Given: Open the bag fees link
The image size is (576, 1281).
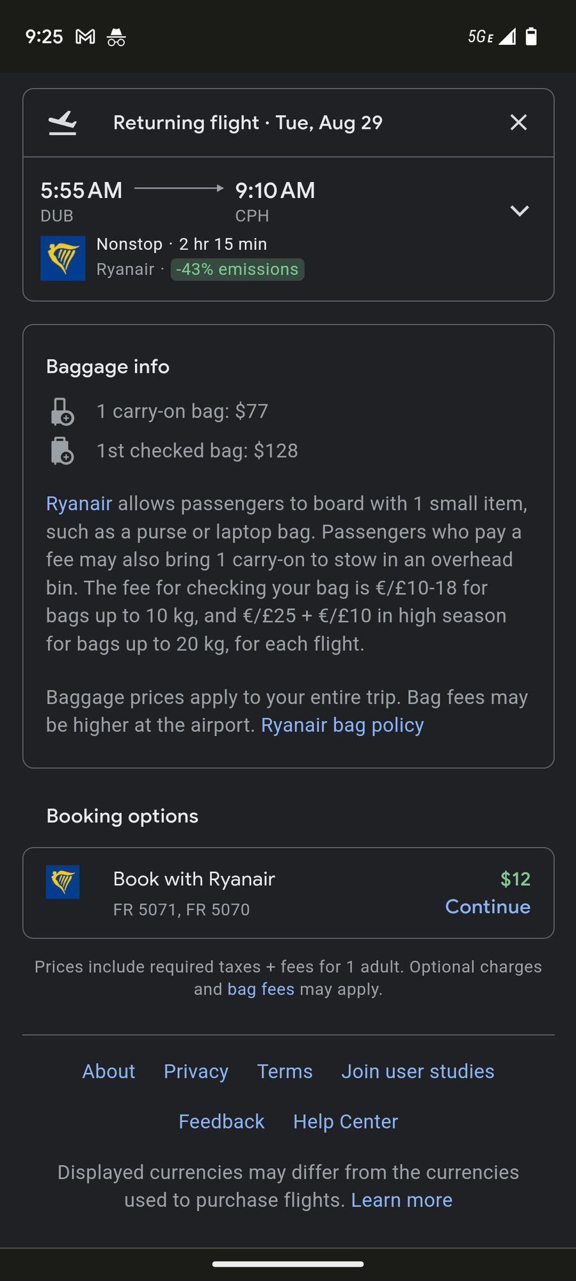Looking at the screenshot, I should click(x=261, y=990).
